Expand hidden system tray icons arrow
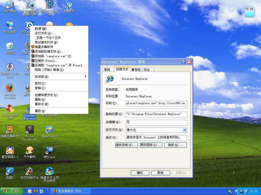The image size is (261, 195). (x=236, y=191)
